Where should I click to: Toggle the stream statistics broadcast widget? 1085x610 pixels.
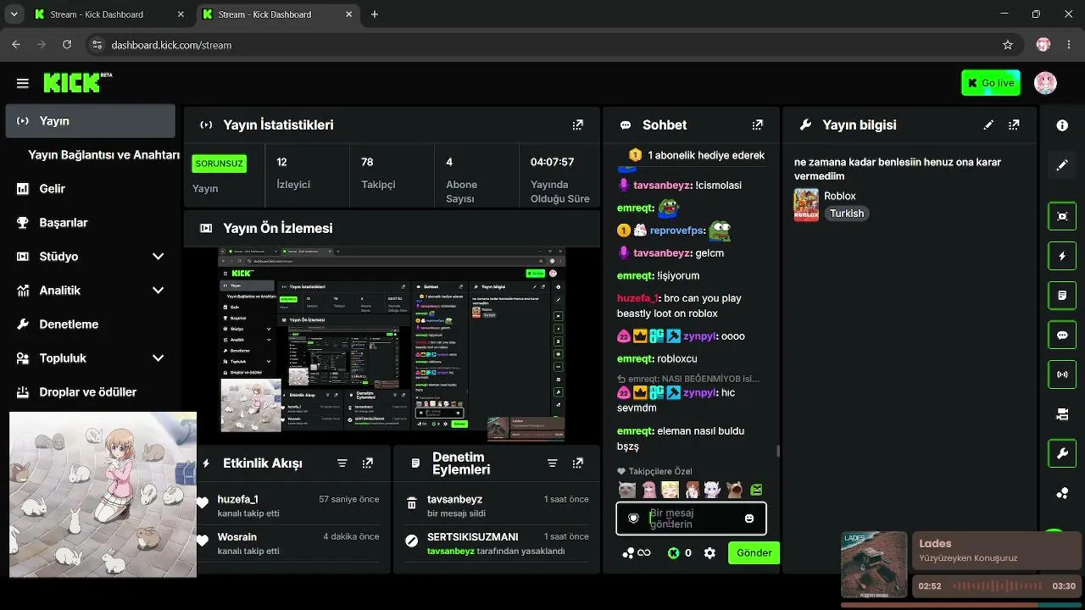(x=1062, y=374)
